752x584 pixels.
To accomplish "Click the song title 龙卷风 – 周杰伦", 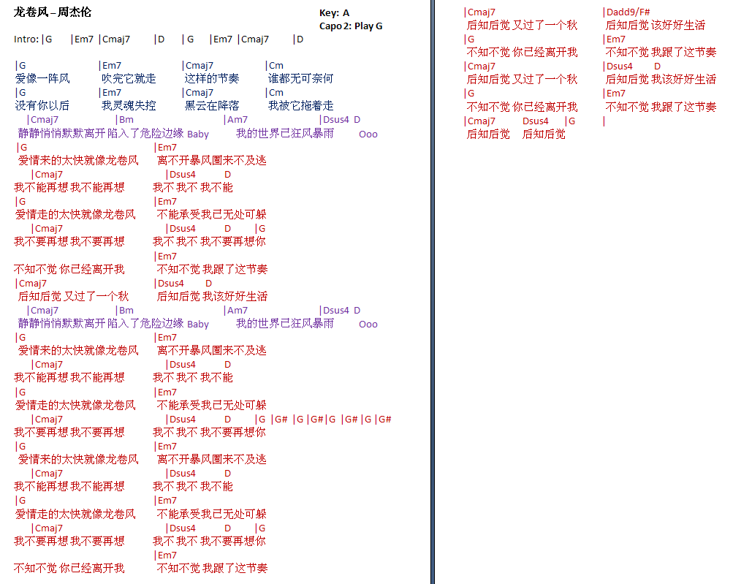I will 53,12.
